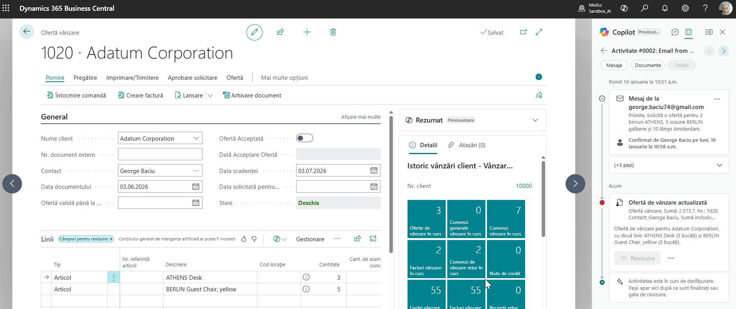Screen dimensions: 736x309
Task: Click the Creare factură button
Action: (x=140, y=96)
